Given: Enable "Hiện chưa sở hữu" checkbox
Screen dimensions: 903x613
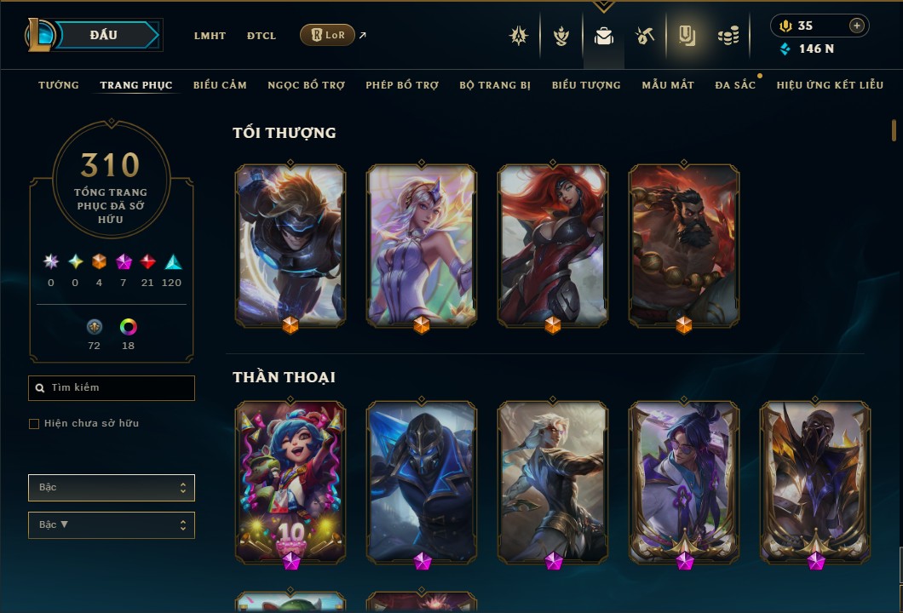Looking at the screenshot, I should tap(34, 424).
